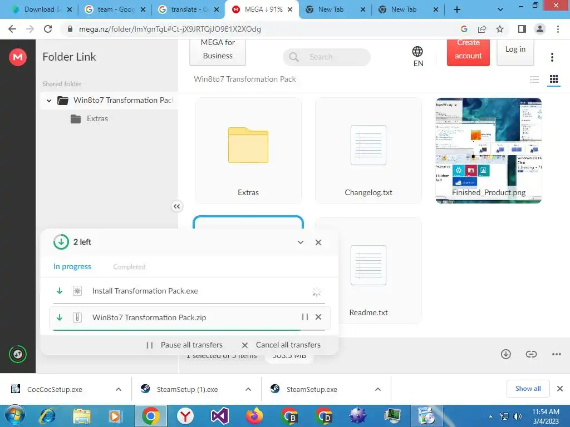Image resolution: width=570 pixels, height=427 pixels.
Task: Open the language selector globe EN
Action: 417,56
